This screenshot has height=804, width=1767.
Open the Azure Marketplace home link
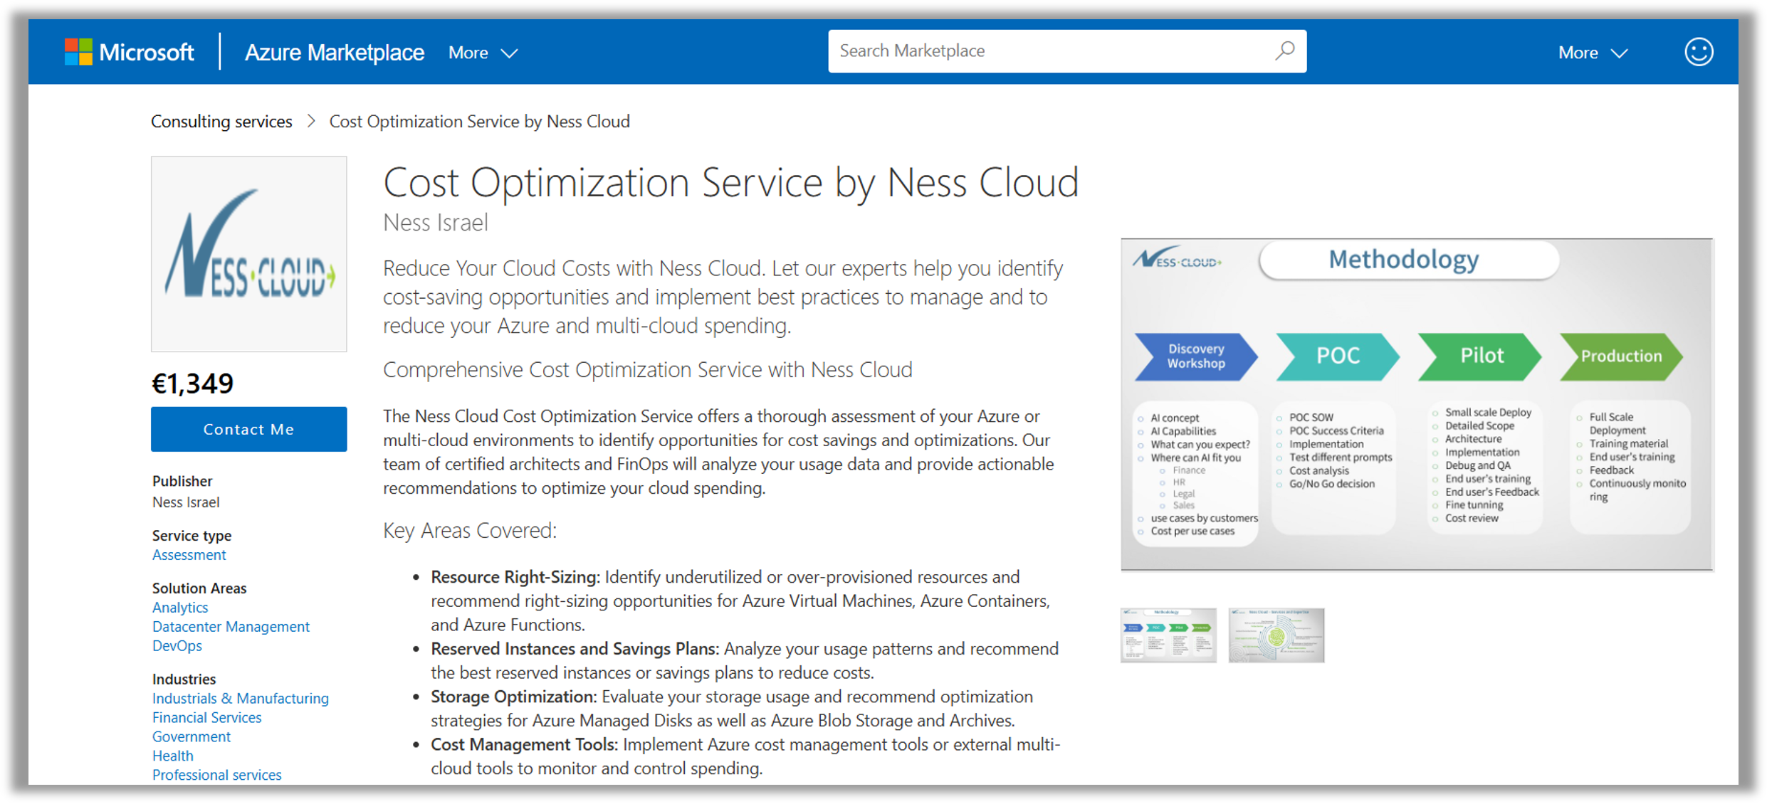[334, 53]
